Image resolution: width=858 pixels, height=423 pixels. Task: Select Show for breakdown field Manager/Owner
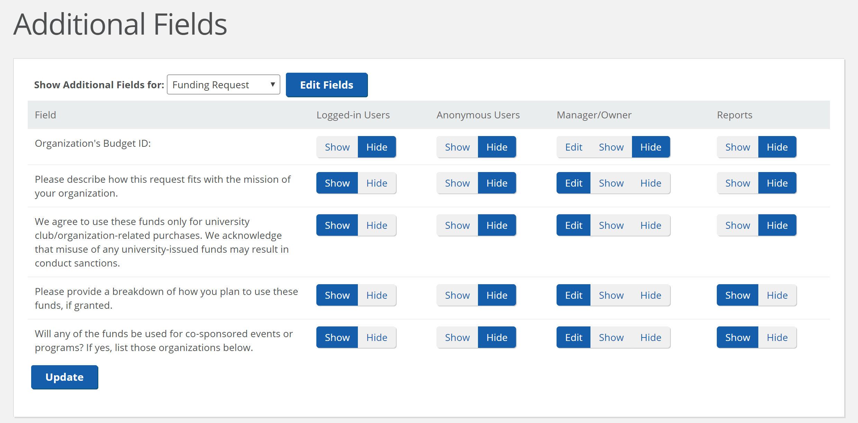click(611, 295)
